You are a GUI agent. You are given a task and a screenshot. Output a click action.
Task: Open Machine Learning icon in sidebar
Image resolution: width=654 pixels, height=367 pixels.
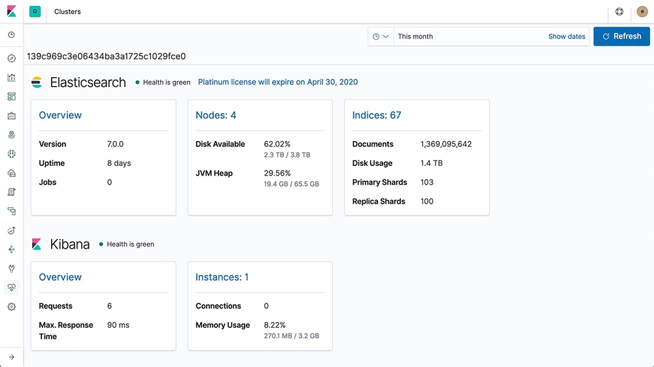[x=12, y=153]
